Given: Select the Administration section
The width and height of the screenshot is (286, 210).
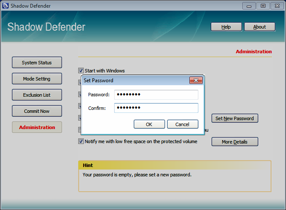Looking at the screenshot, I should click(x=37, y=127).
